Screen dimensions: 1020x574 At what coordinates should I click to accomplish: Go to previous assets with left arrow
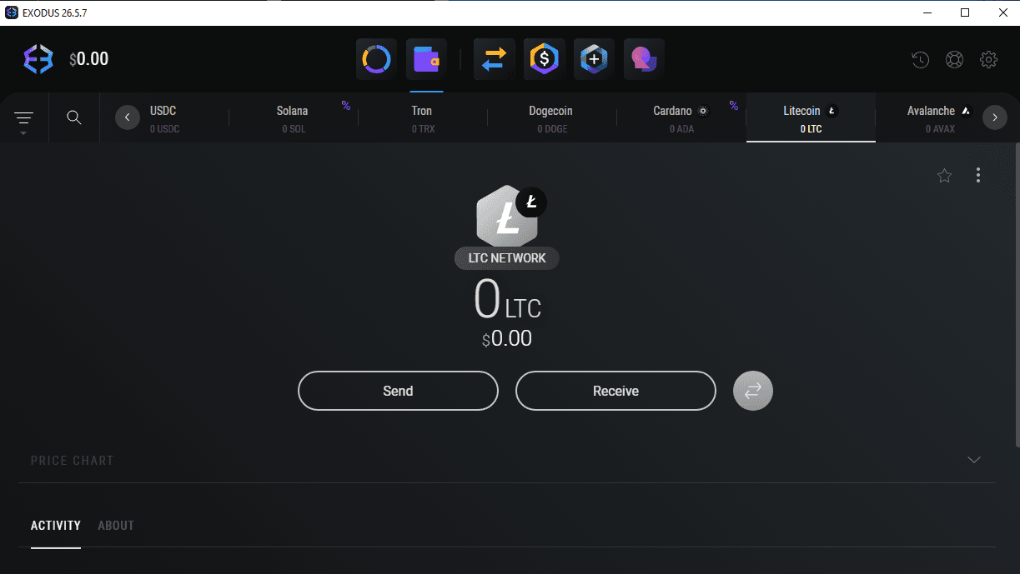(127, 117)
